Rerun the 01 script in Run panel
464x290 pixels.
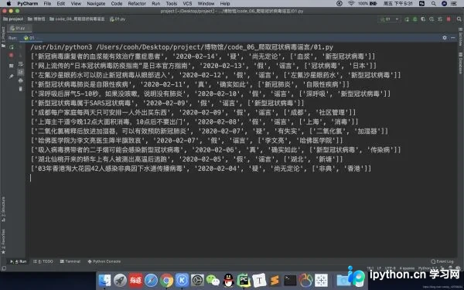click(x=12, y=47)
